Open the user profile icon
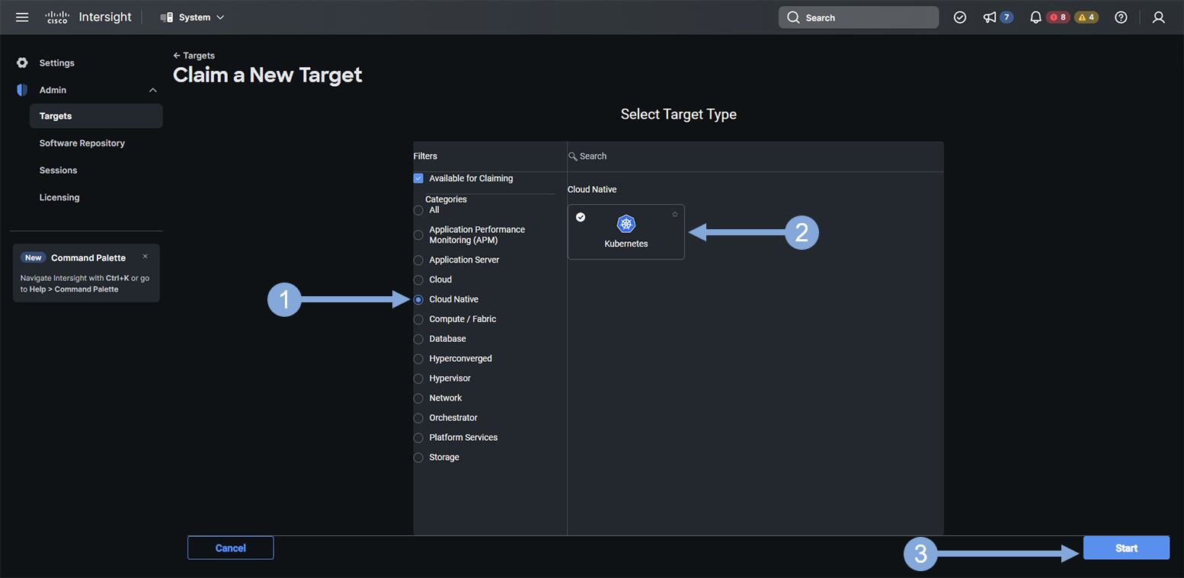Viewport: 1184px width, 578px height. [x=1159, y=18]
